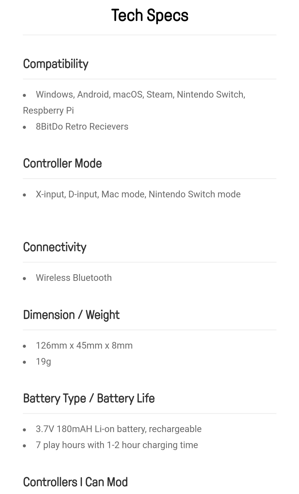Select the Respberry Pi text
299x494 pixels.
[48, 111]
